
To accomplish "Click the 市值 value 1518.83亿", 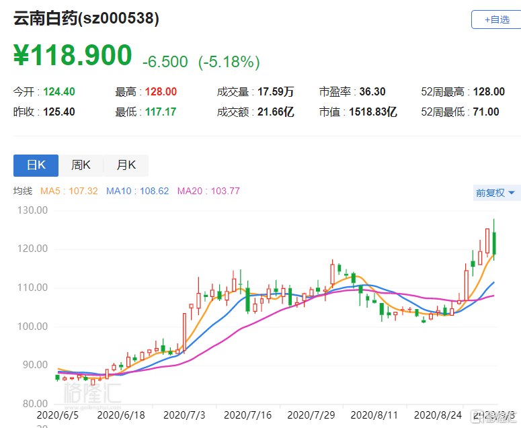I will click(373, 112).
